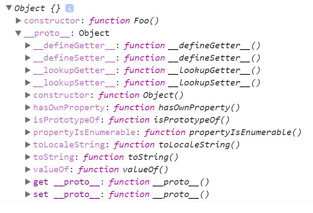Expand the __defineSetter__ property arrow

28,58
